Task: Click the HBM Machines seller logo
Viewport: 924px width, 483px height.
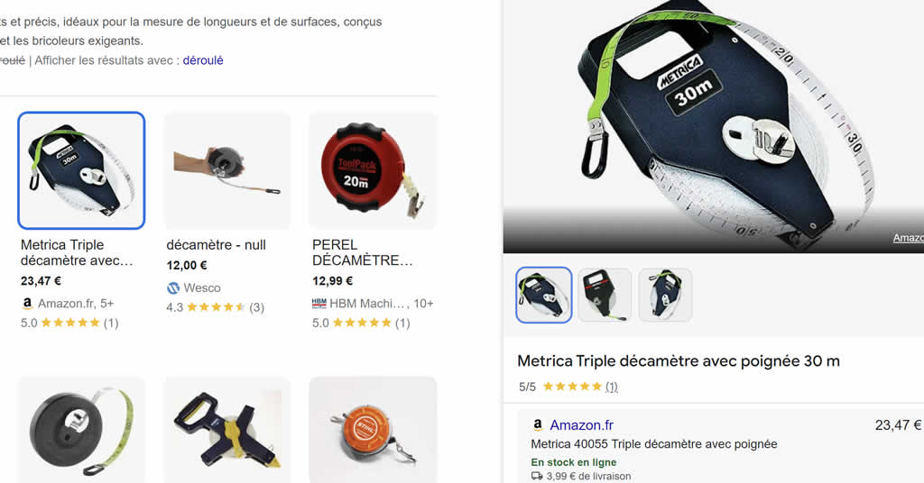Action: 319,304
